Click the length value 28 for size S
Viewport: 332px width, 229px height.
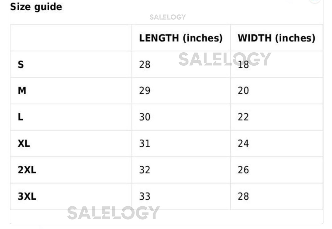click(x=144, y=65)
